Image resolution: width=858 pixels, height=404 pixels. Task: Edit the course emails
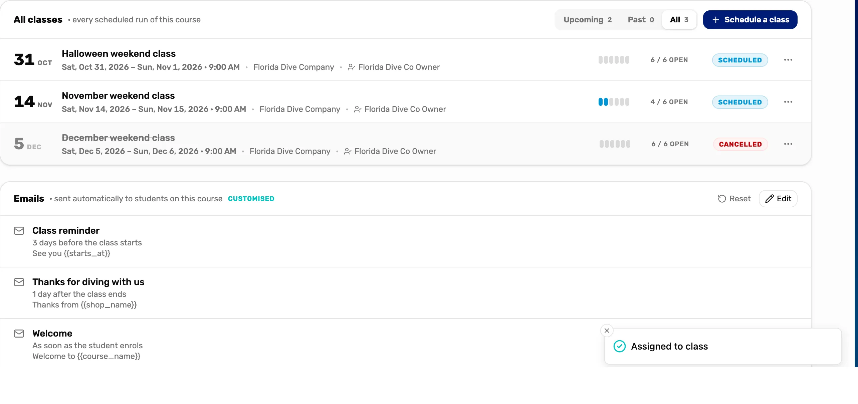[x=778, y=199]
